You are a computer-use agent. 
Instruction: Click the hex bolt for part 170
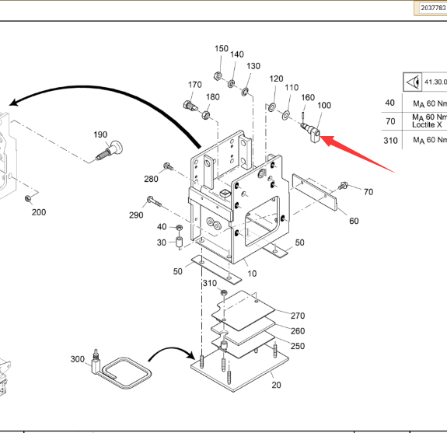[190, 106]
